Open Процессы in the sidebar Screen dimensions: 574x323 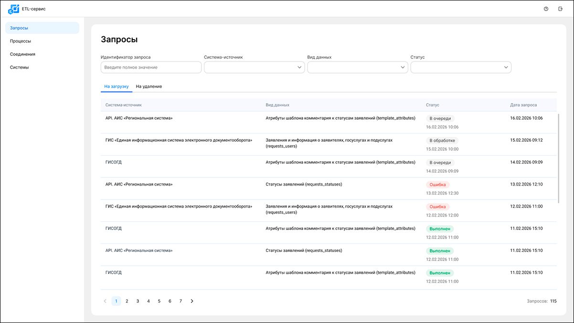[21, 41]
